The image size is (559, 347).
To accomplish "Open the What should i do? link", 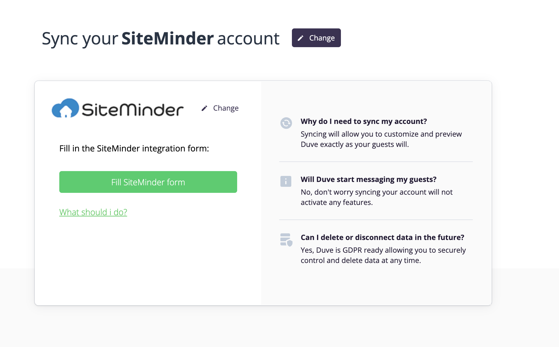I will pyautogui.click(x=93, y=212).
